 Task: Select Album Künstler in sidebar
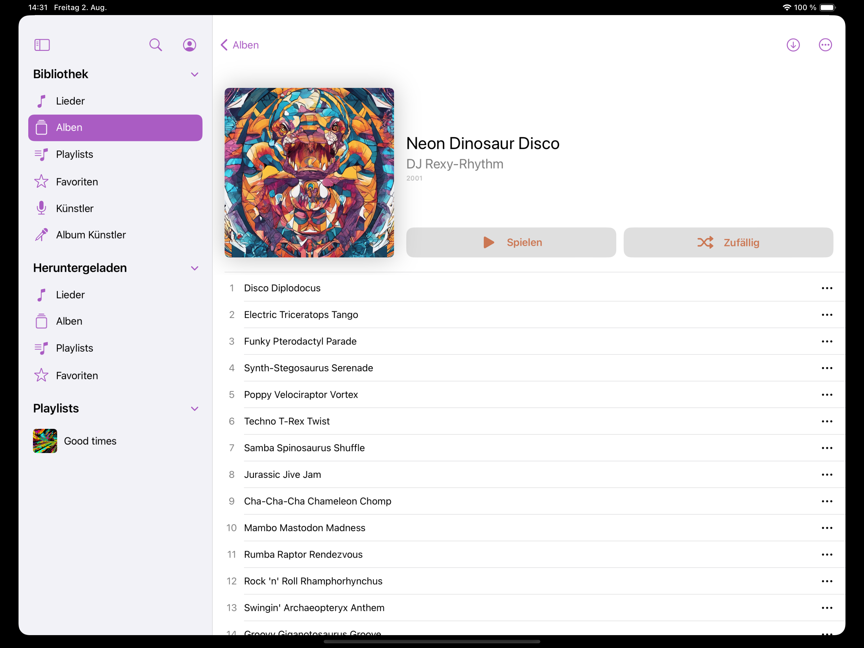91,235
